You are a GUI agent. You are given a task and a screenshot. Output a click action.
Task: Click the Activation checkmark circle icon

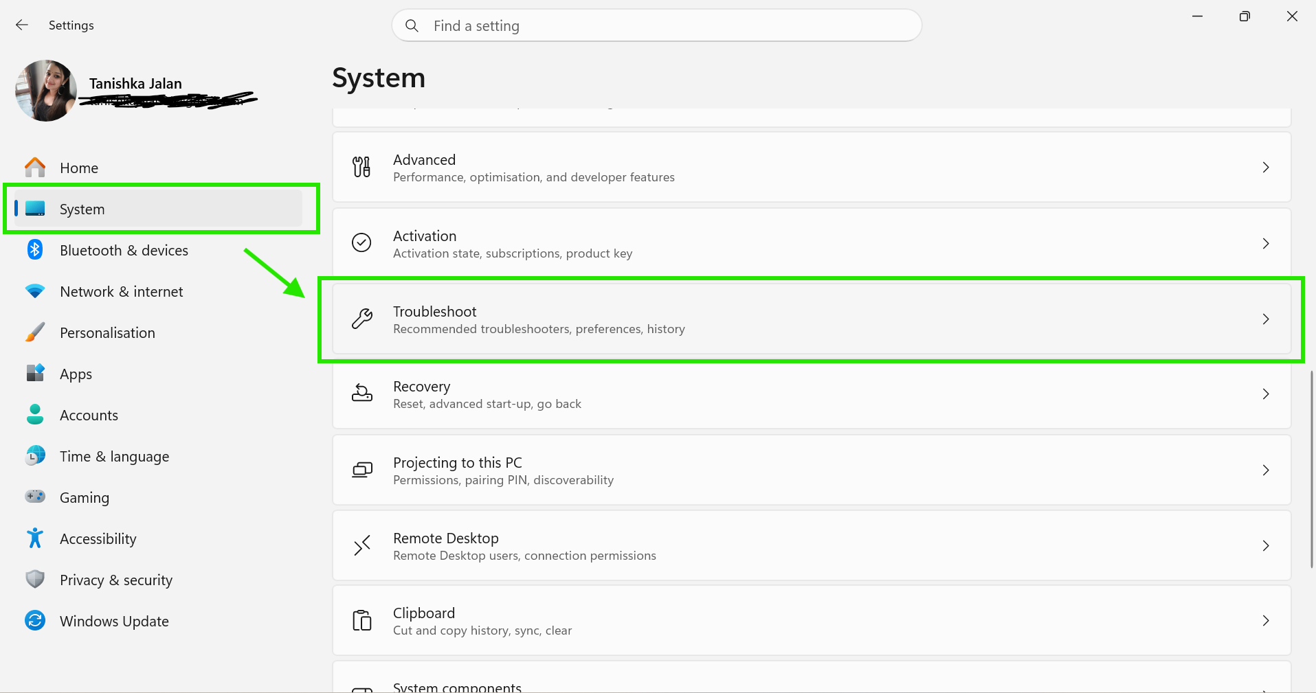[361, 242]
